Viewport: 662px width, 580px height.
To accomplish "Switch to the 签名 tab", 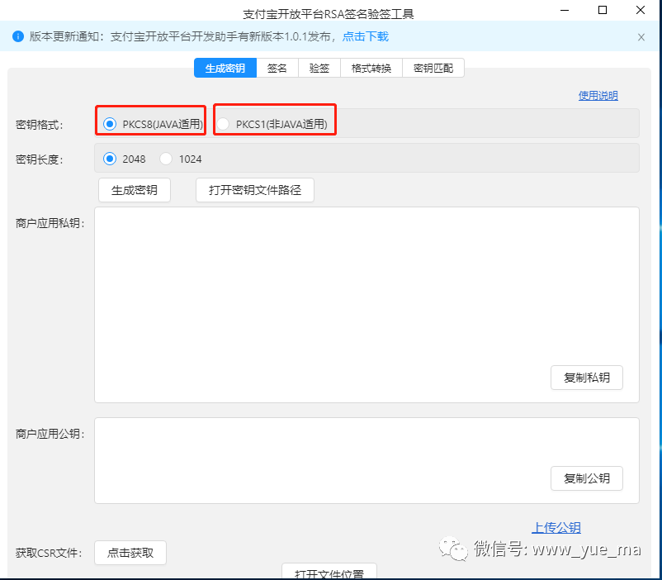I will [277, 68].
